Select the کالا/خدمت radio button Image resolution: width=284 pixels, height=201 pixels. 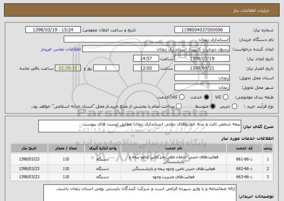point(181,97)
